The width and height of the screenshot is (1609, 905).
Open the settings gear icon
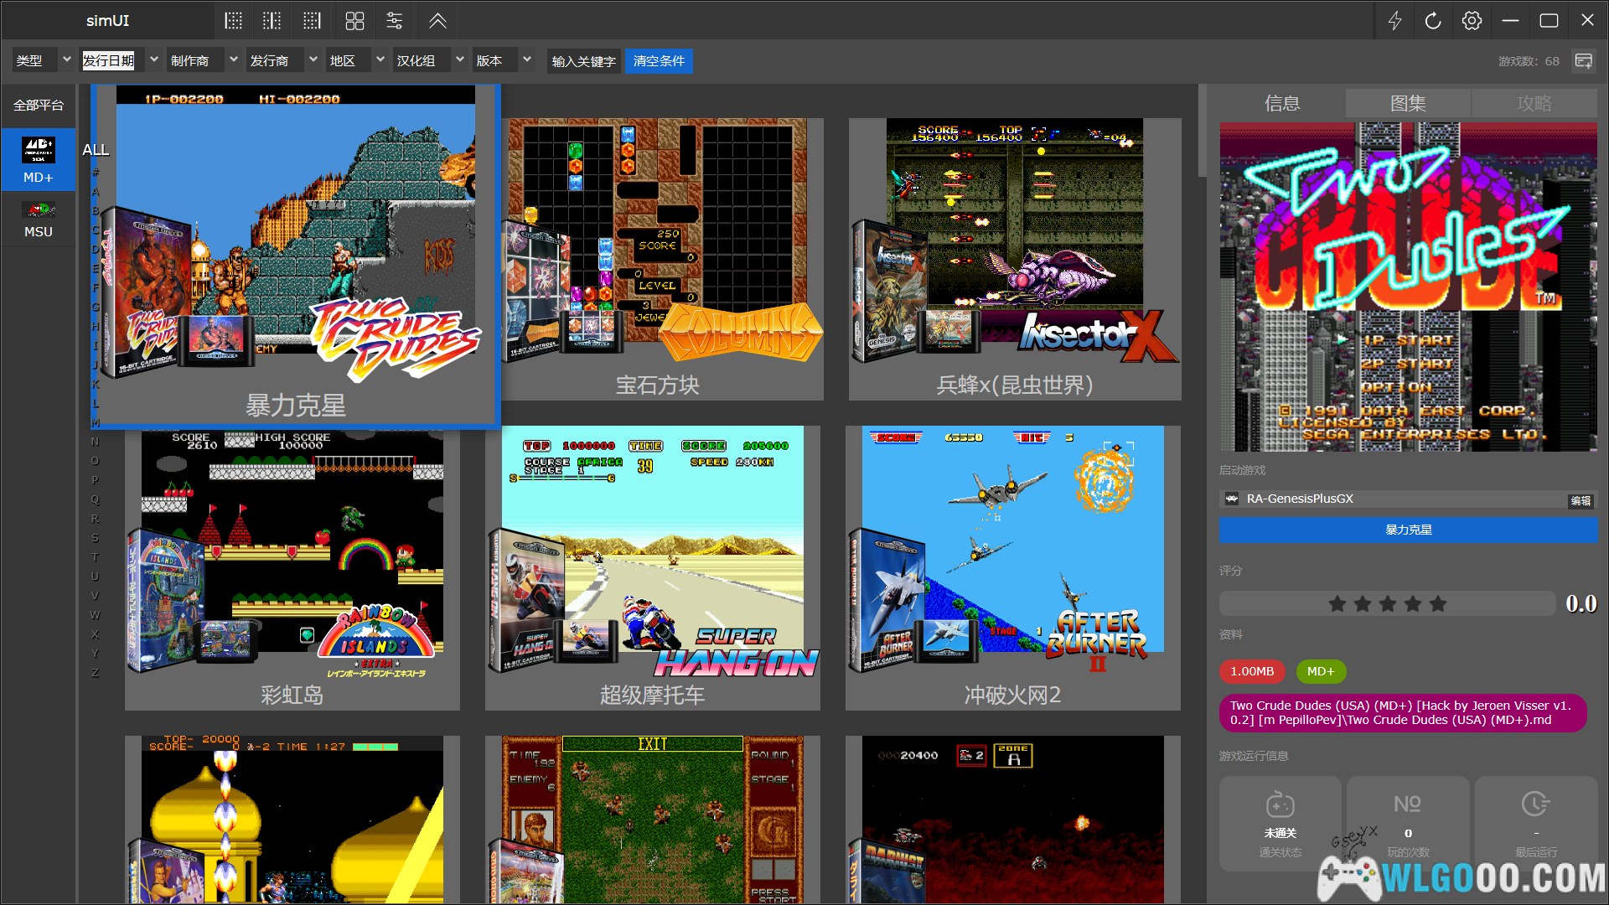click(1472, 21)
